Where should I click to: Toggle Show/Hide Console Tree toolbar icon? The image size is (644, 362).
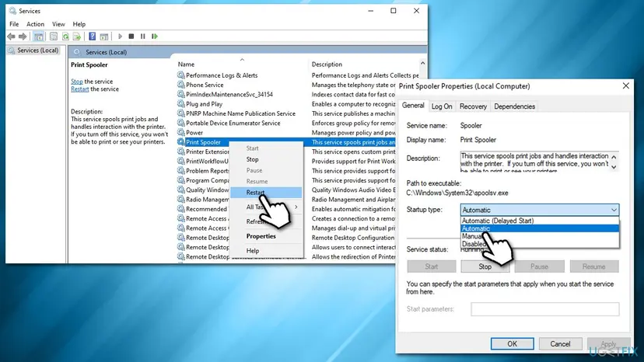tap(39, 37)
